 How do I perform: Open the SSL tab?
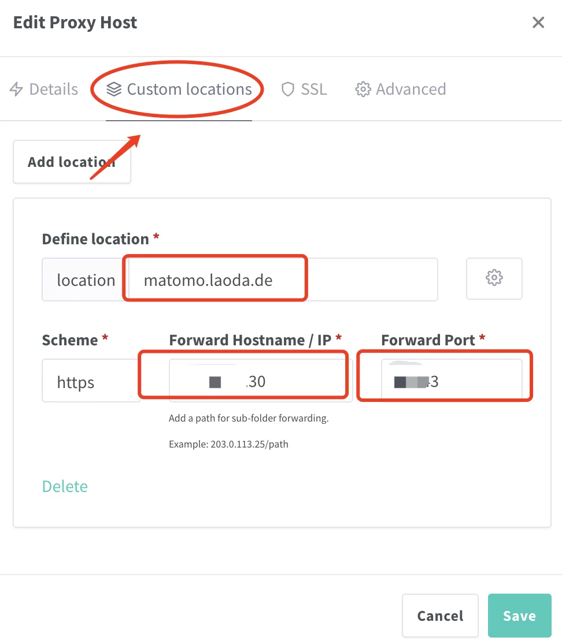(x=313, y=90)
